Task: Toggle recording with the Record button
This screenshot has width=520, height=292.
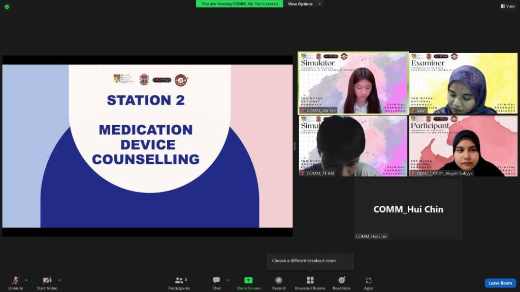Action: click(278, 280)
